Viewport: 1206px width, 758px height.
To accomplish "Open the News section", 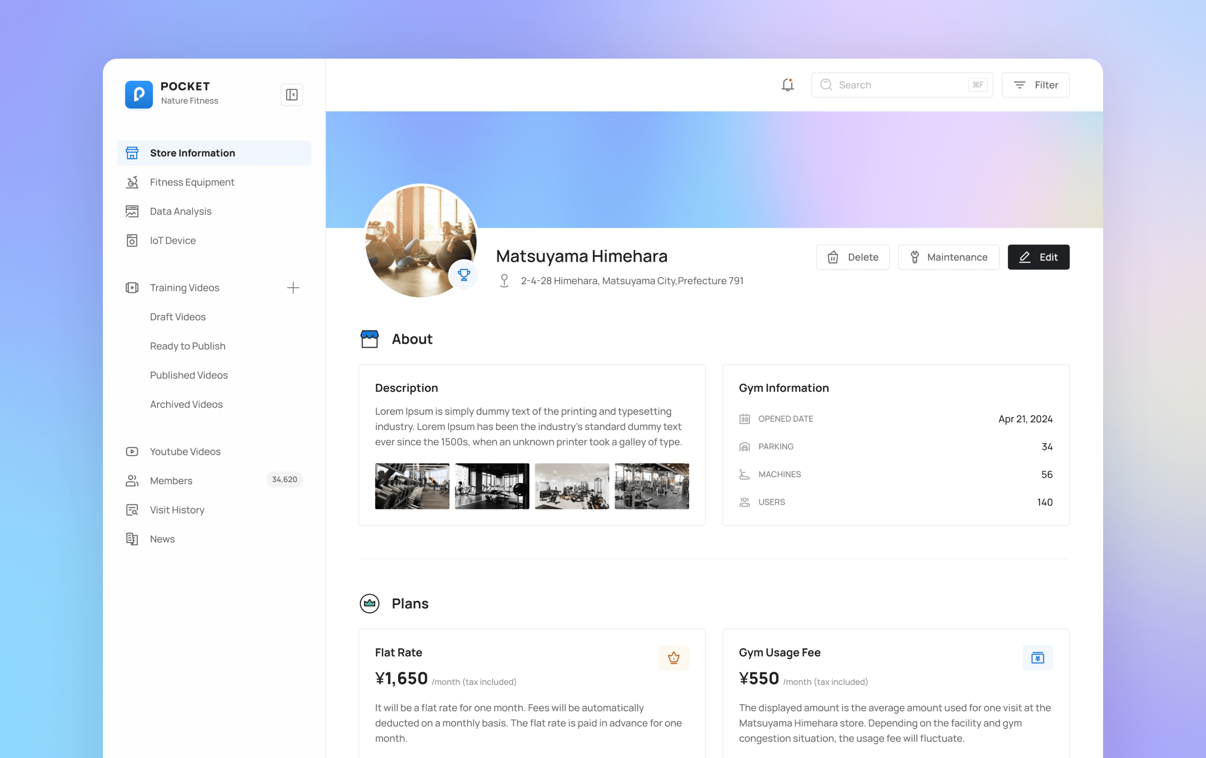I will tap(214, 539).
